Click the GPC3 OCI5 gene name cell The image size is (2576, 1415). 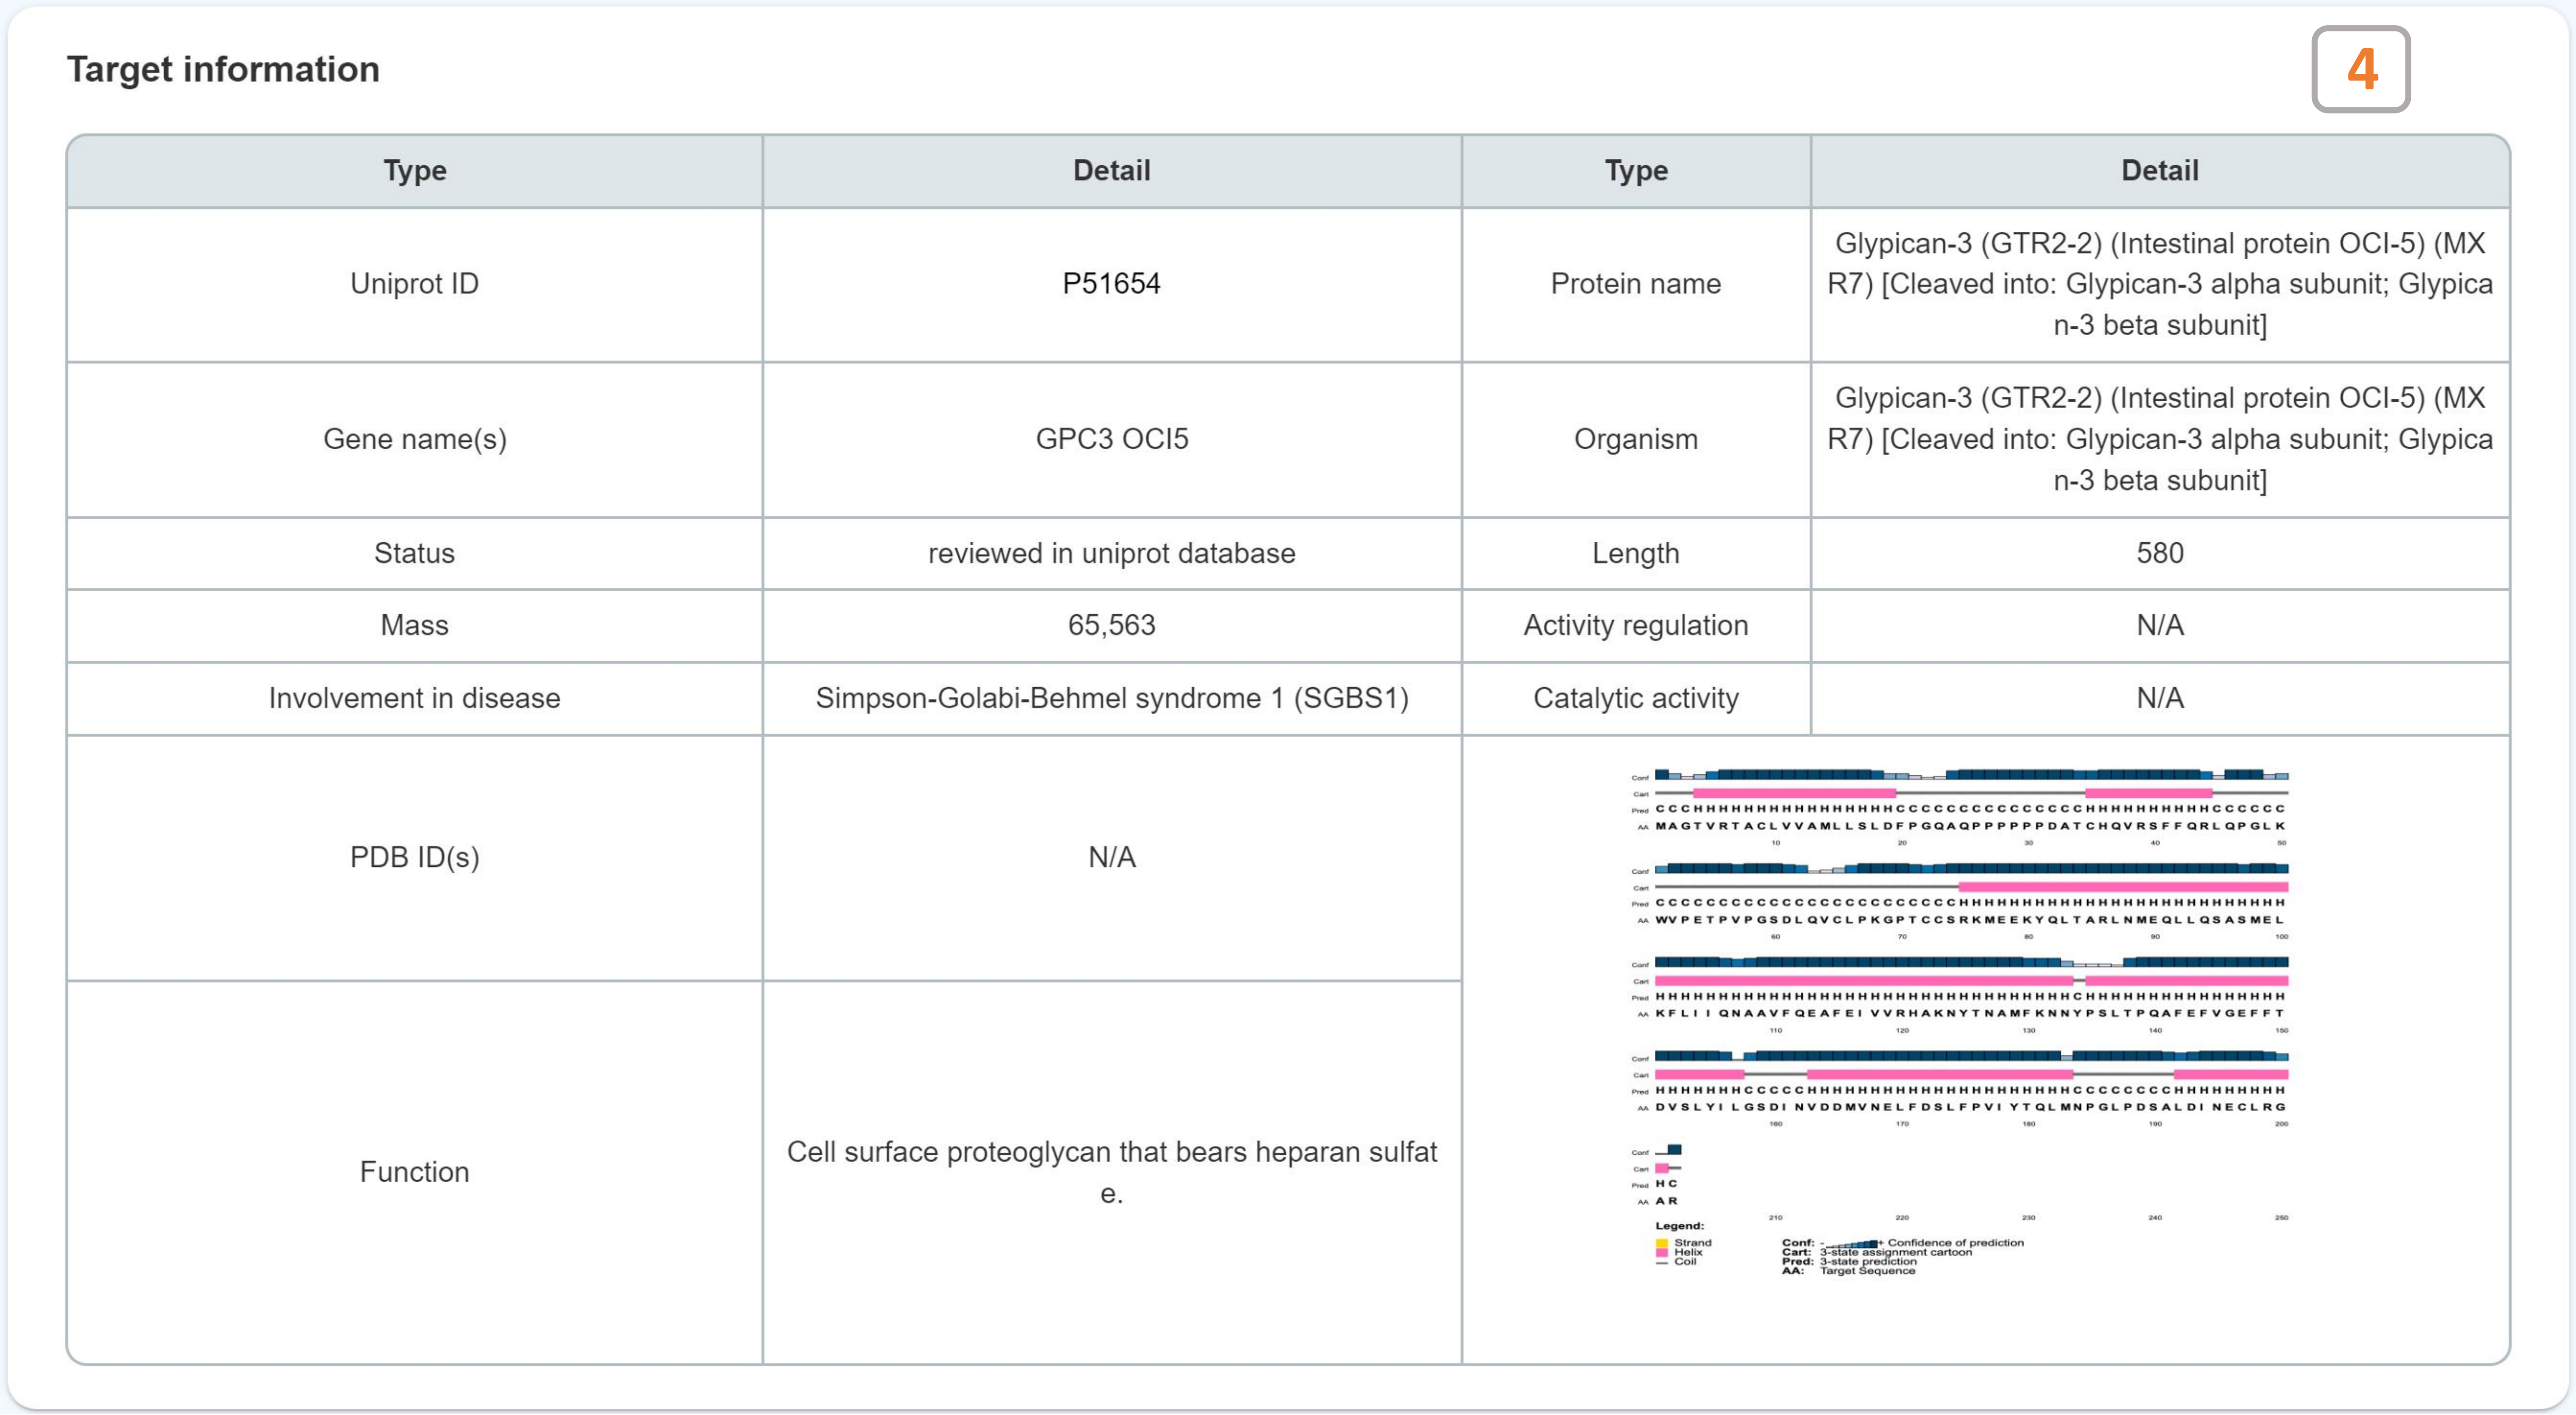click(x=1111, y=439)
